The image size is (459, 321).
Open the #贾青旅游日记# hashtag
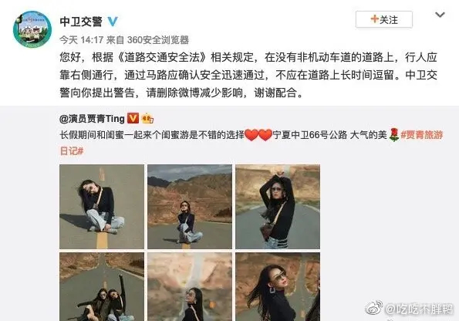pyautogui.click(x=422, y=135)
